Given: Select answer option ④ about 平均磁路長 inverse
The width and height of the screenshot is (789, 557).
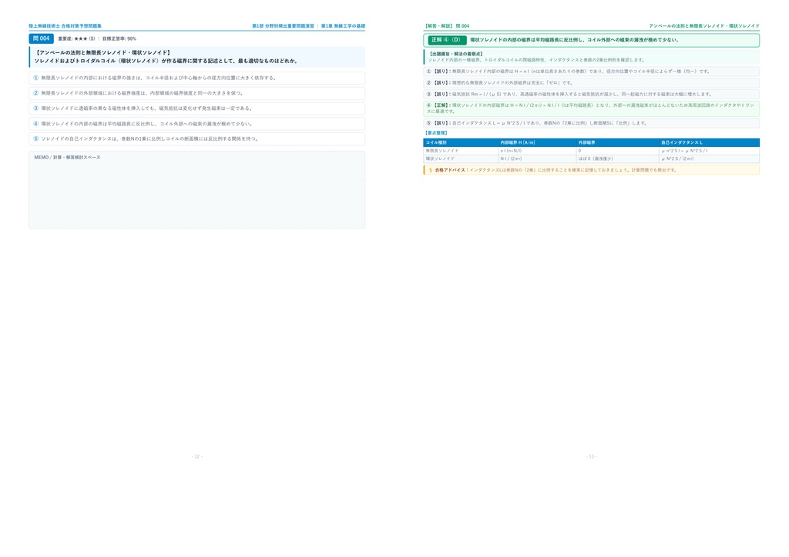Looking at the screenshot, I should 196,124.
